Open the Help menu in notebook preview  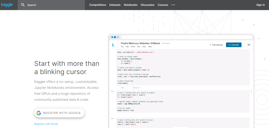click(x=150, y=47)
